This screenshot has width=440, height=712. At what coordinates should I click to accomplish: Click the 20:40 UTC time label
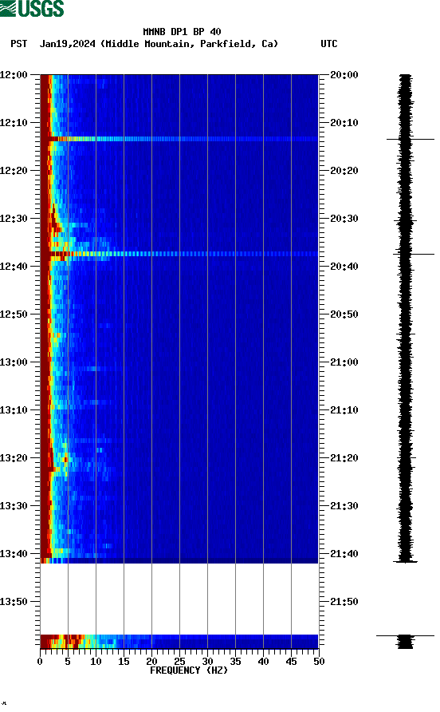[x=344, y=267]
